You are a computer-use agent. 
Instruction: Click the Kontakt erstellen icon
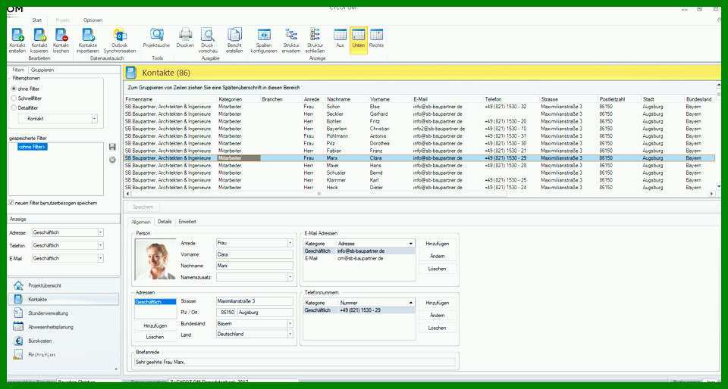click(x=17, y=36)
